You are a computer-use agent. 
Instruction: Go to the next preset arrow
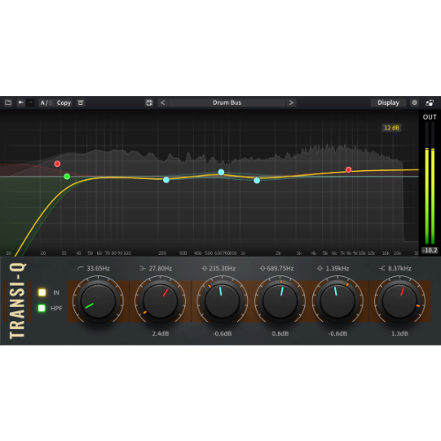pos(291,103)
